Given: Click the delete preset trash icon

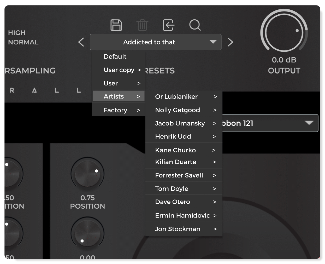Looking at the screenshot, I should tap(142, 25).
